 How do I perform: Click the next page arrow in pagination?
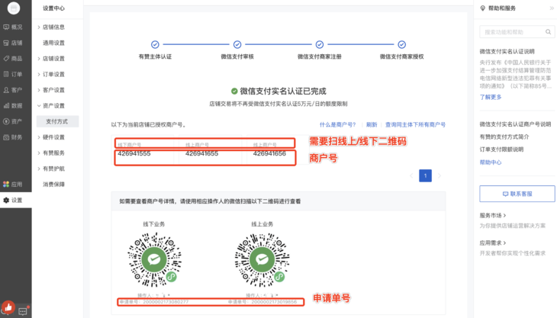(439, 175)
